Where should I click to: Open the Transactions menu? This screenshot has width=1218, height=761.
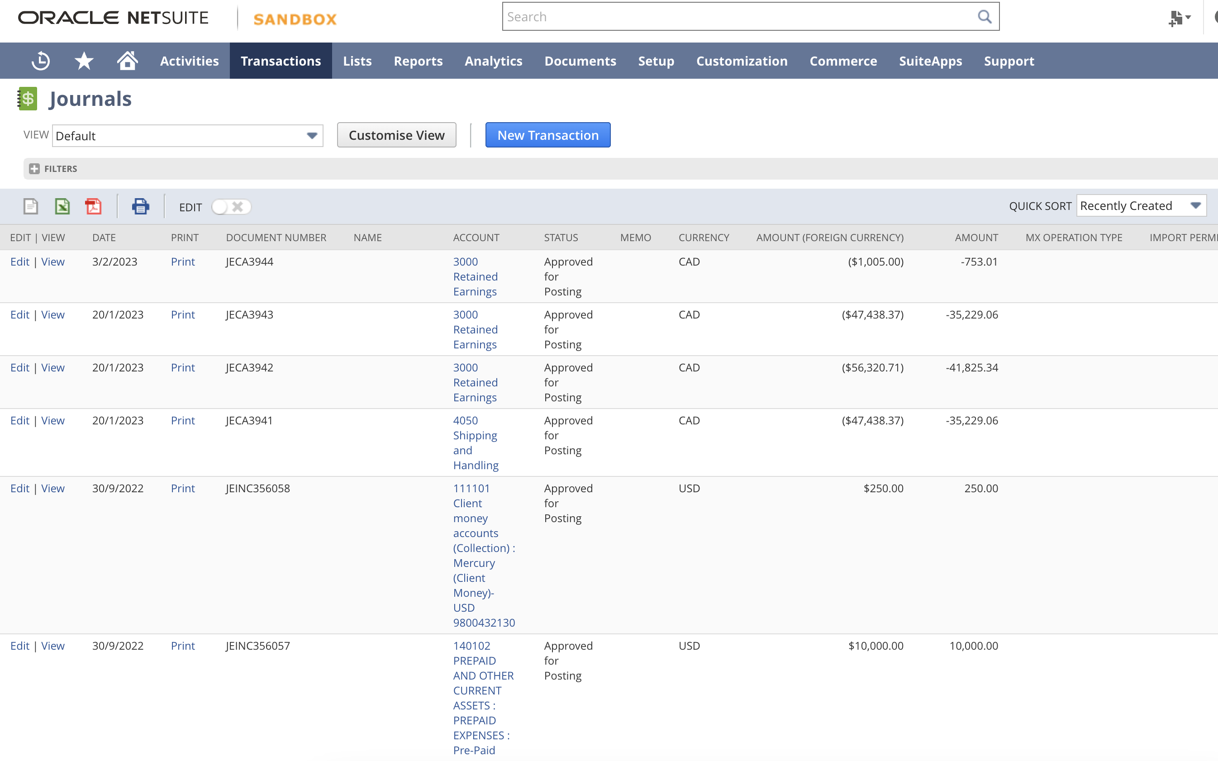[x=281, y=60]
